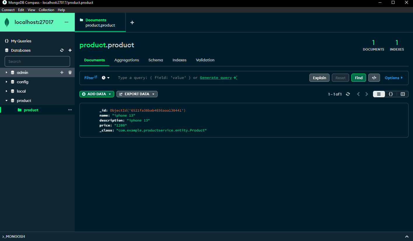The image size is (413, 241).
Task: Open the Edit menu
Action: pos(21,10)
